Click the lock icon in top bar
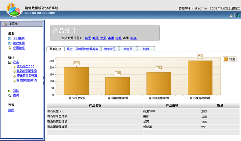 pos(231,15)
